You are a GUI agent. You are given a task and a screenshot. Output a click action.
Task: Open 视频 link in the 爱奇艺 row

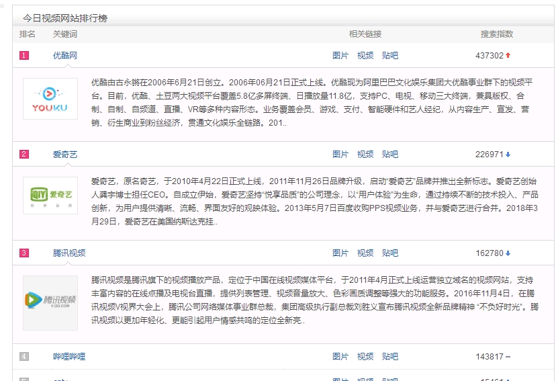(365, 155)
